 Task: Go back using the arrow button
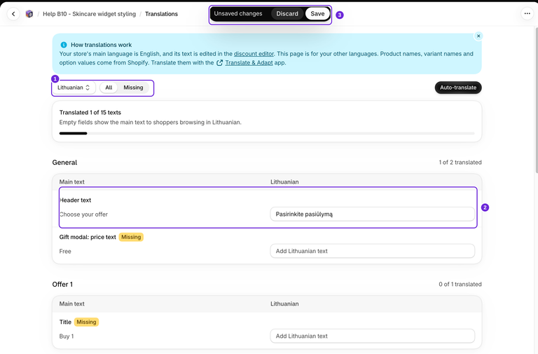click(13, 14)
